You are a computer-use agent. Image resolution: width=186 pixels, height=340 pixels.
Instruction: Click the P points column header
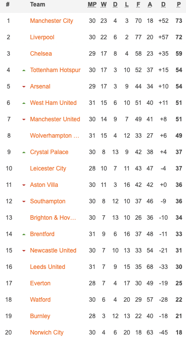coord(179,4)
